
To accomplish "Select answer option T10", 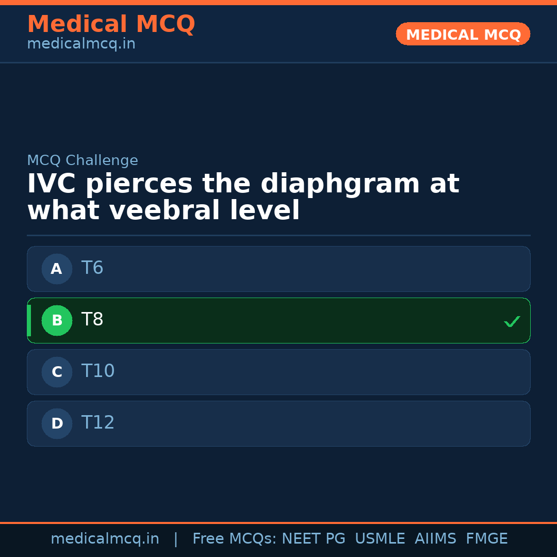I will click(278, 372).
